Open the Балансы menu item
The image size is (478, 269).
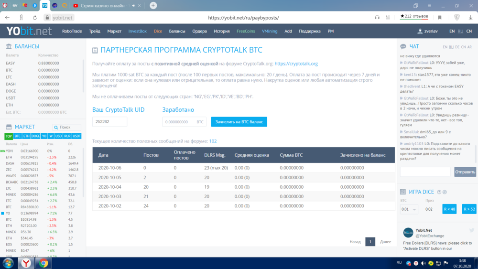(177, 31)
